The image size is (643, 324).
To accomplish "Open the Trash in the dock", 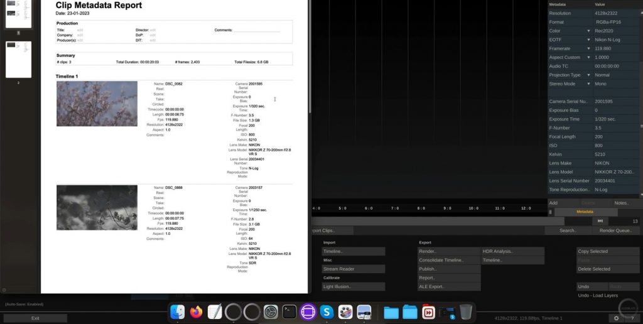I will [465, 312].
